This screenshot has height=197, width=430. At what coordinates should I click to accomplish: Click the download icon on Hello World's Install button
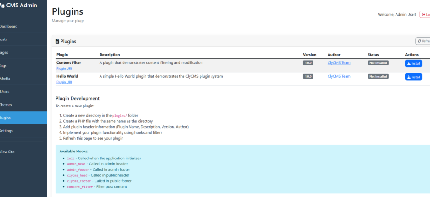point(408,77)
